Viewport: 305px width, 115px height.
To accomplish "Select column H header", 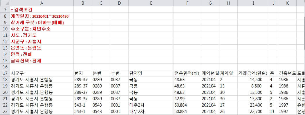I will [228, 3].
